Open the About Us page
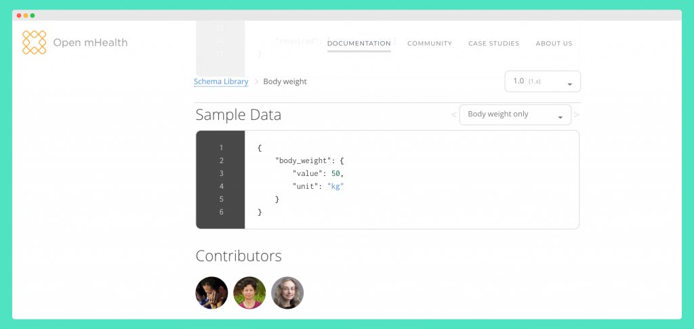This screenshot has width=694, height=329. [x=554, y=43]
